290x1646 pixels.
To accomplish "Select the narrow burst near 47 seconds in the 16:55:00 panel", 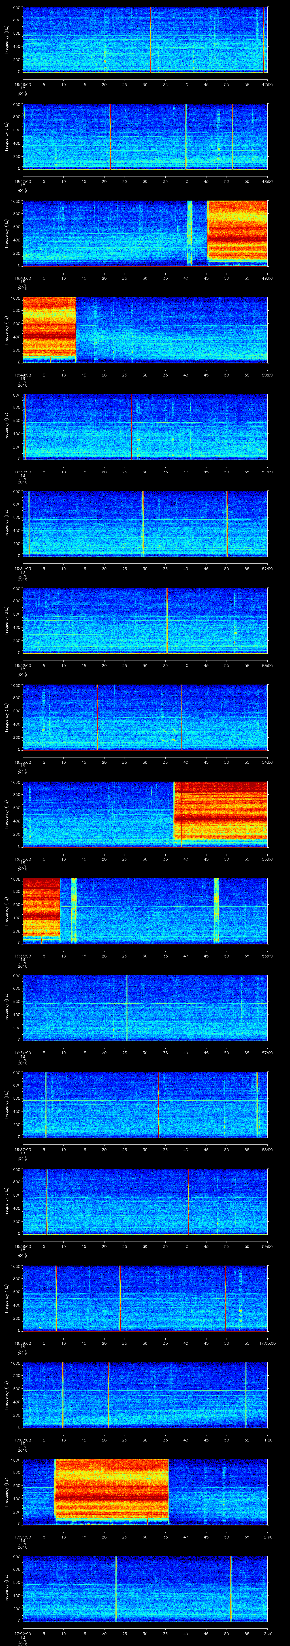I will (216, 911).
